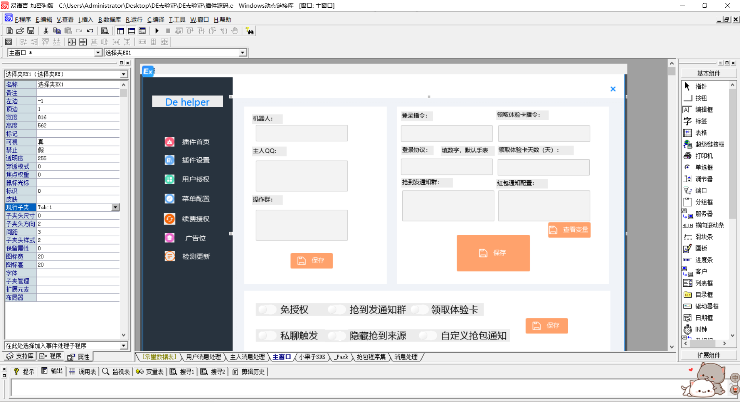Expand the 现行子夹 Tab:1 dropdown

(115, 207)
